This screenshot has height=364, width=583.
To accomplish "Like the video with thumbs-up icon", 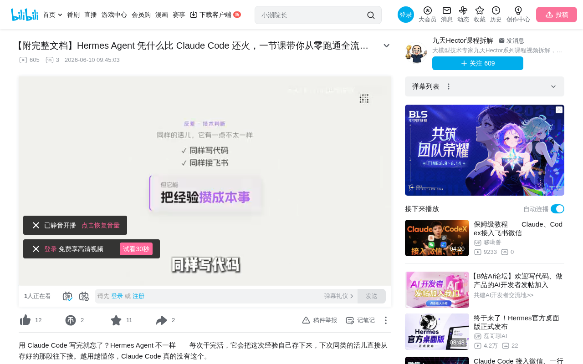I will (x=26, y=320).
